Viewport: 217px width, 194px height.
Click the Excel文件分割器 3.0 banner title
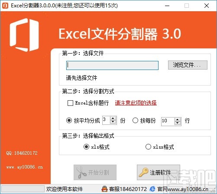[120, 34]
